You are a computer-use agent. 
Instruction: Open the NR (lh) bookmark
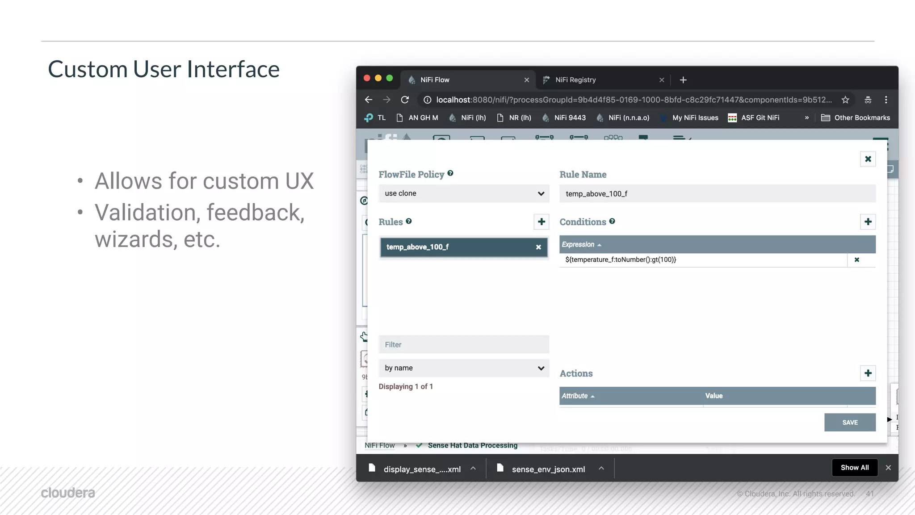pyautogui.click(x=514, y=118)
